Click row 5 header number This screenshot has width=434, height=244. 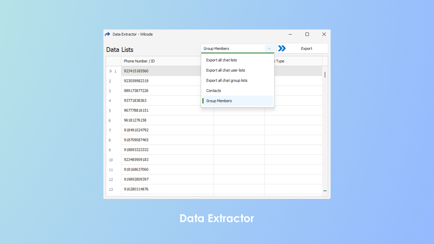coord(110,111)
